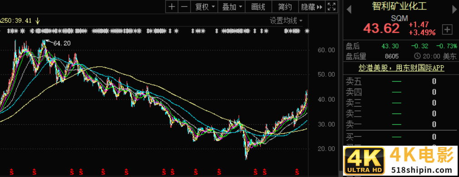Open the 叠加 overlay dropdown
Viewport: 459px width, 177px height.
point(232,7)
